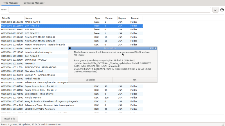Click the Cancelar button
Screen dimensions: 225x126
coord(90,80)
